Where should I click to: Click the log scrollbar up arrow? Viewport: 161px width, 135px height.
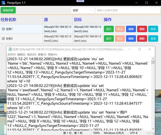coord(153,59)
